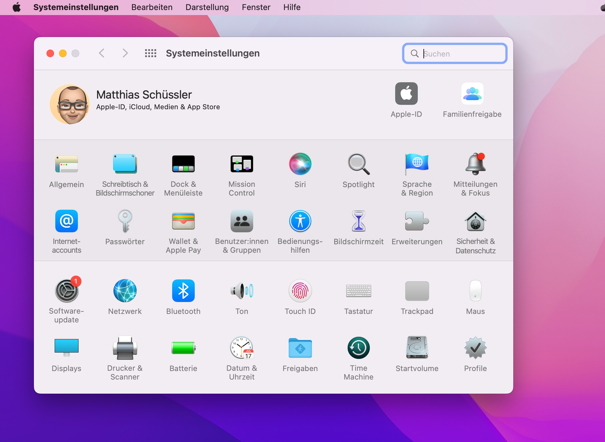Screen dimensions: 605x442
Task: Open the Bearbeiten menu
Action: [152, 7]
